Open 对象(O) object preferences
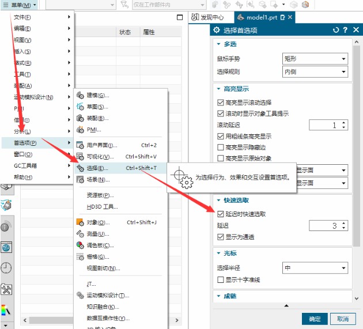 (97, 222)
